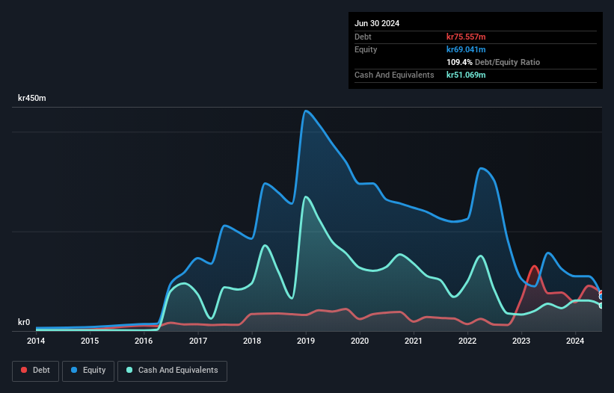The image size is (614, 393).
Task: Click the Debt label in tooltip
Action: tap(363, 37)
